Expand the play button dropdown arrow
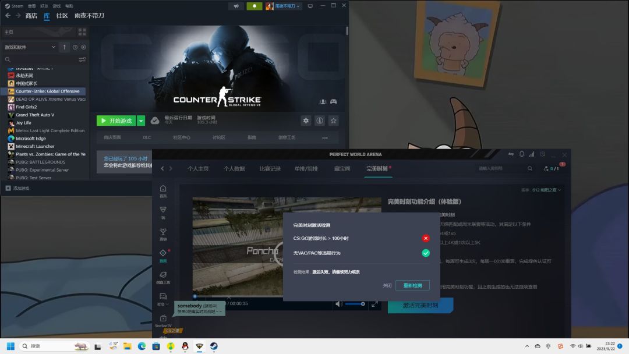The width and height of the screenshot is (629, 354). coord(141,121)
